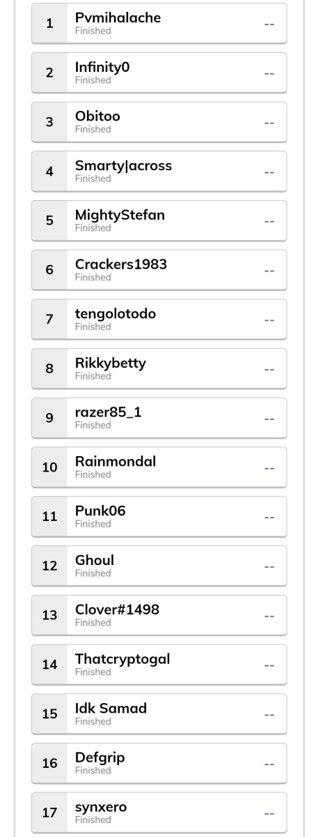Click rank number 1 badge
This screenshot has width=316, height=837.
point(49,23)
